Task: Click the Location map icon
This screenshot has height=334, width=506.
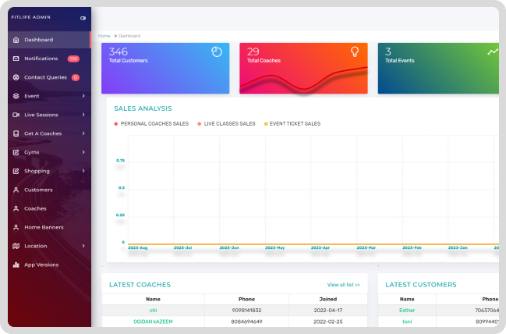Action: coord(16,246)
